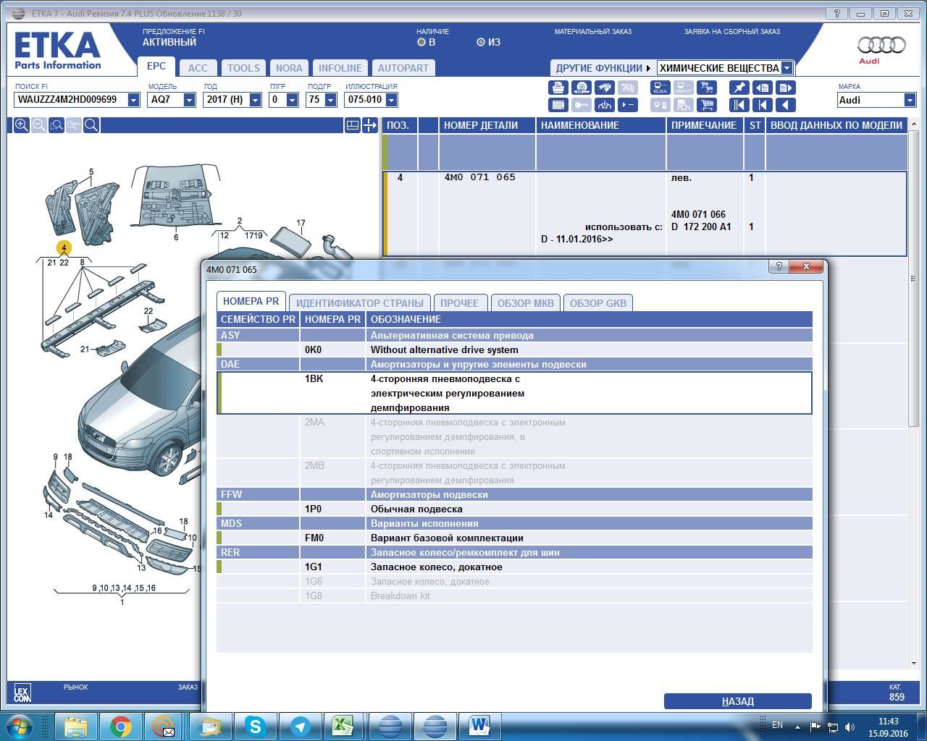The image size is (927, 741).
Task: Open Chrome from the taskbar
Action: coord(121,726)
